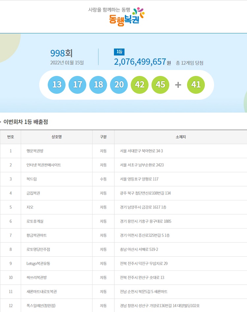The image size is (247, 312).
Task: Open the Letsgo복권유통 store entry
Action: tap(38, 263)
